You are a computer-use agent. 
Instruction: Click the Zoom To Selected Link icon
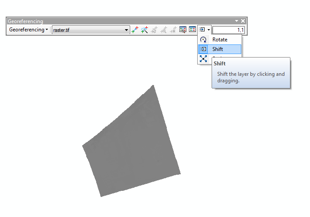click(x=164, y=30)
